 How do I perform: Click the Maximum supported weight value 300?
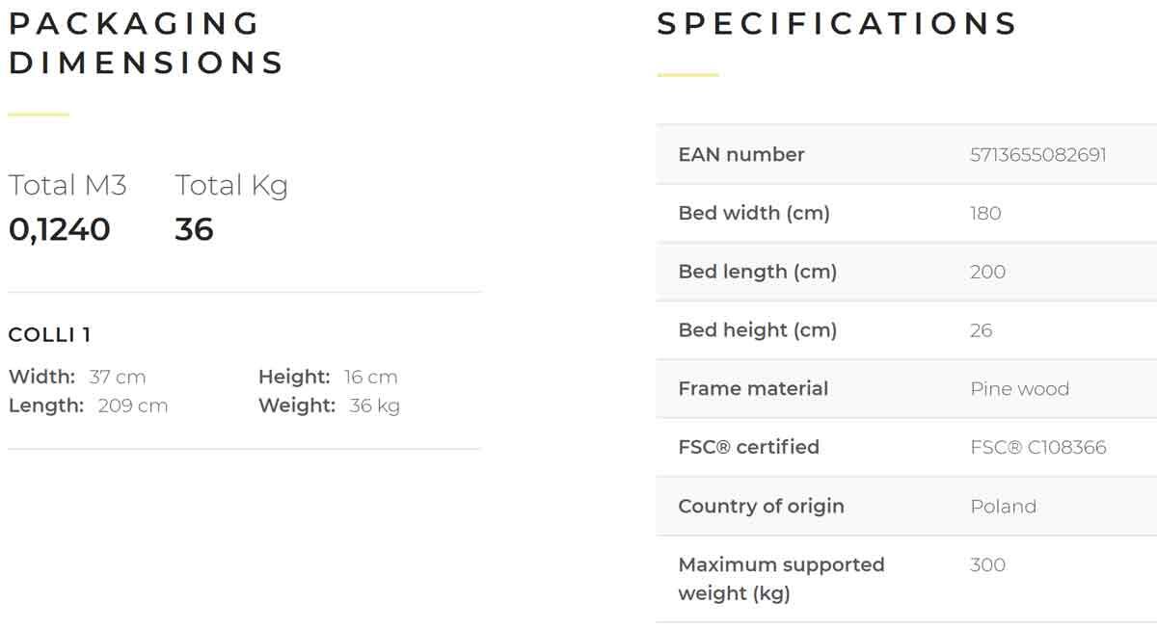pos(987,565)
